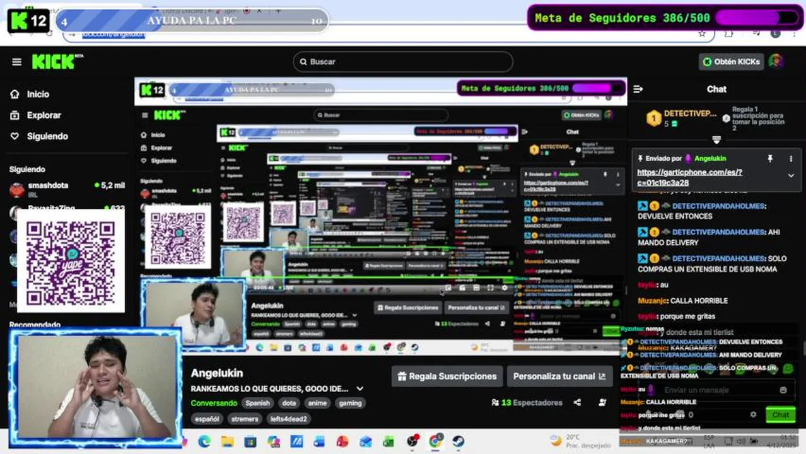Screen dimensions: 806x454
Task: Click the Obtén KICKs button
Action: [732, 62]
